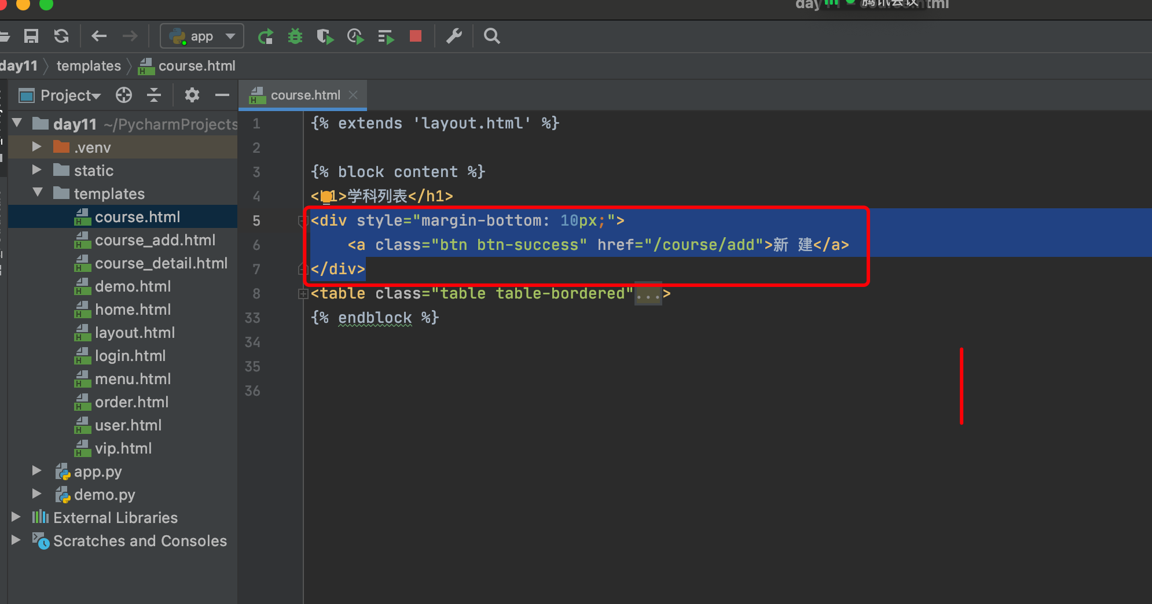Open Project panel gear options
This screenshot has width=1152, height=604.
click(192, 95)
